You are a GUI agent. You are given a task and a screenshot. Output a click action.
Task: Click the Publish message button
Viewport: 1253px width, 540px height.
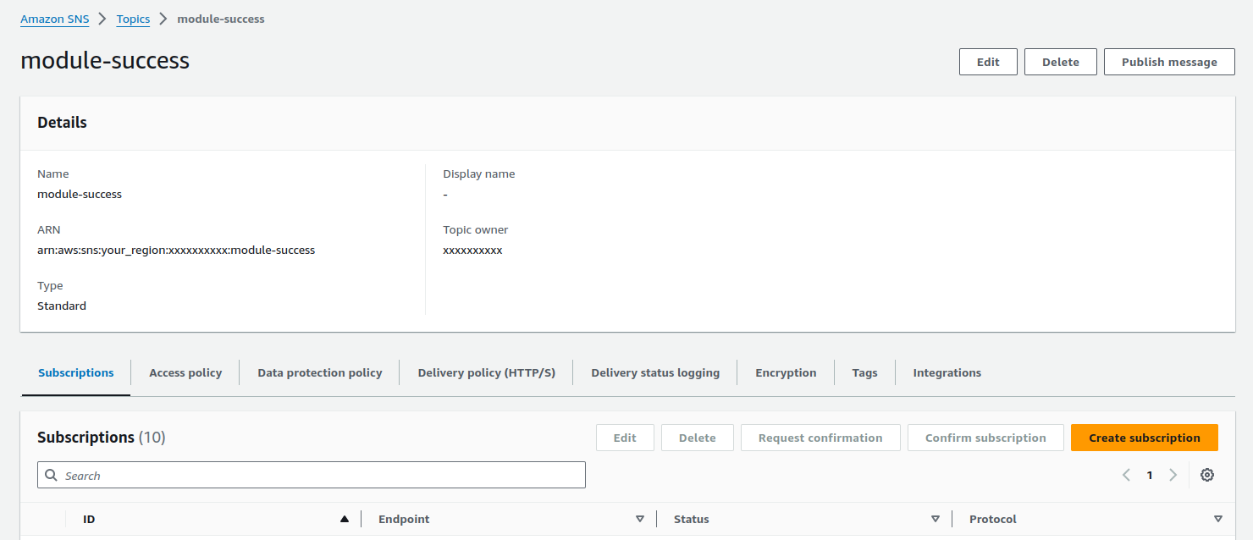click(x=1169, y=62)
